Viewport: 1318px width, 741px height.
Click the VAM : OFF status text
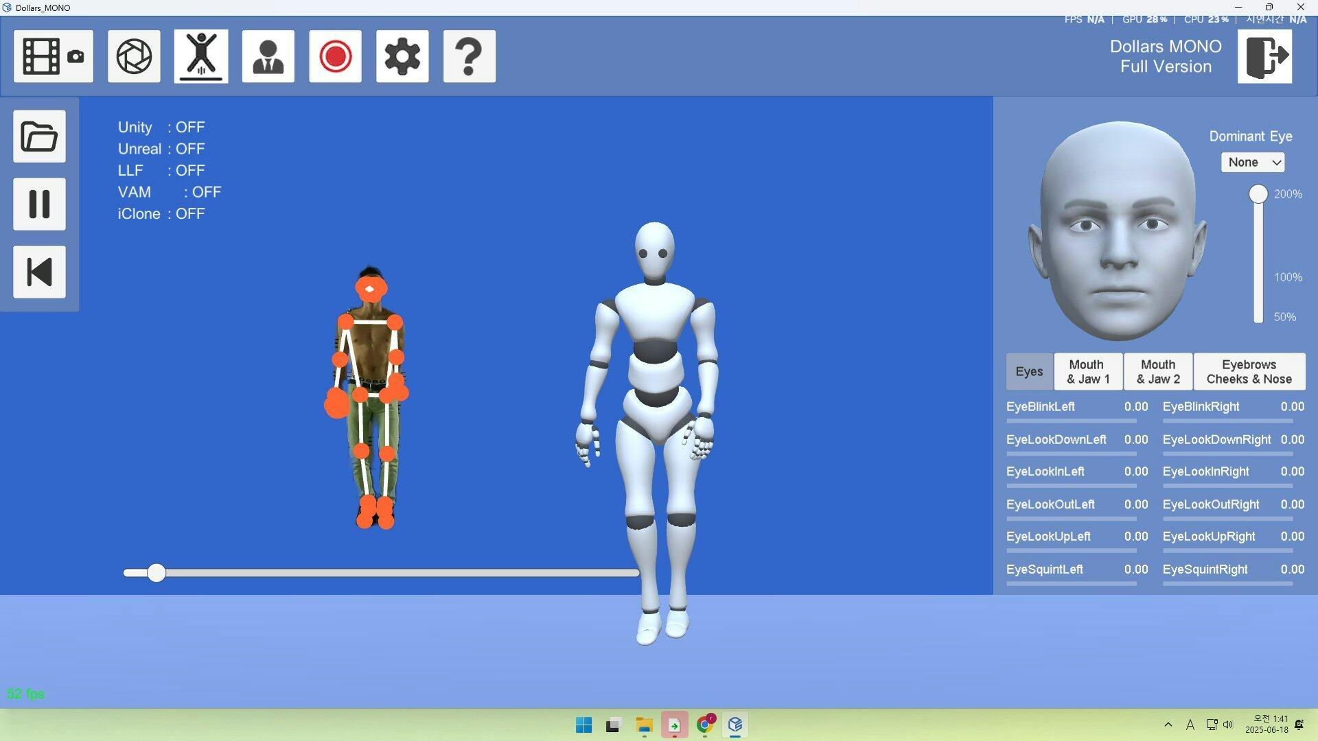170,192
